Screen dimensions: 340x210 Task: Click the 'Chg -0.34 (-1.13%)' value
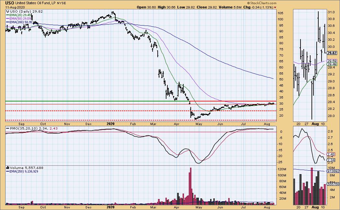258,7
